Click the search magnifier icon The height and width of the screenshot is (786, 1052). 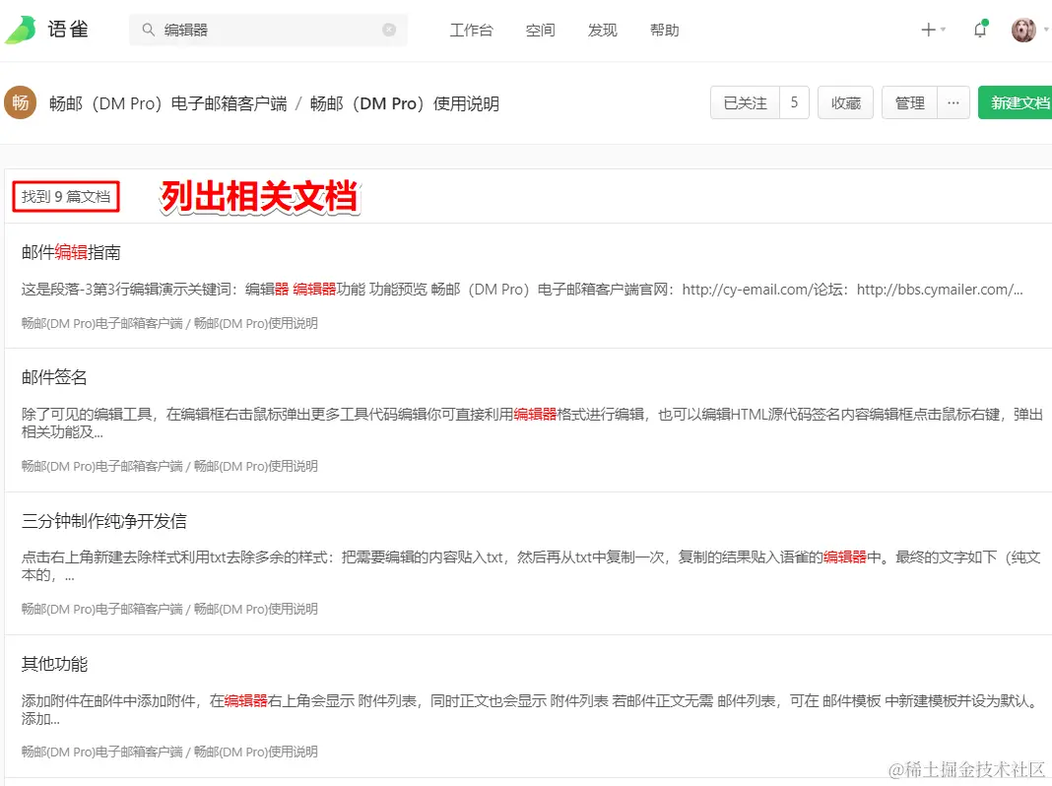coord(149,30)
